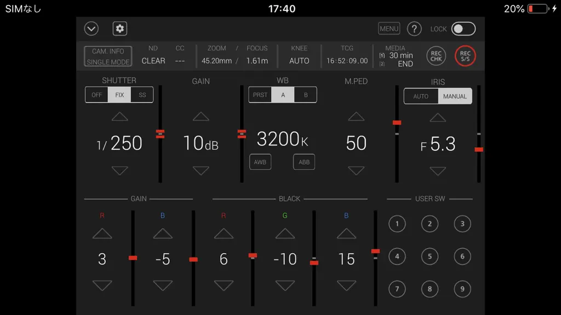Start recording with REC S/S button

click(x=465, y=56)
